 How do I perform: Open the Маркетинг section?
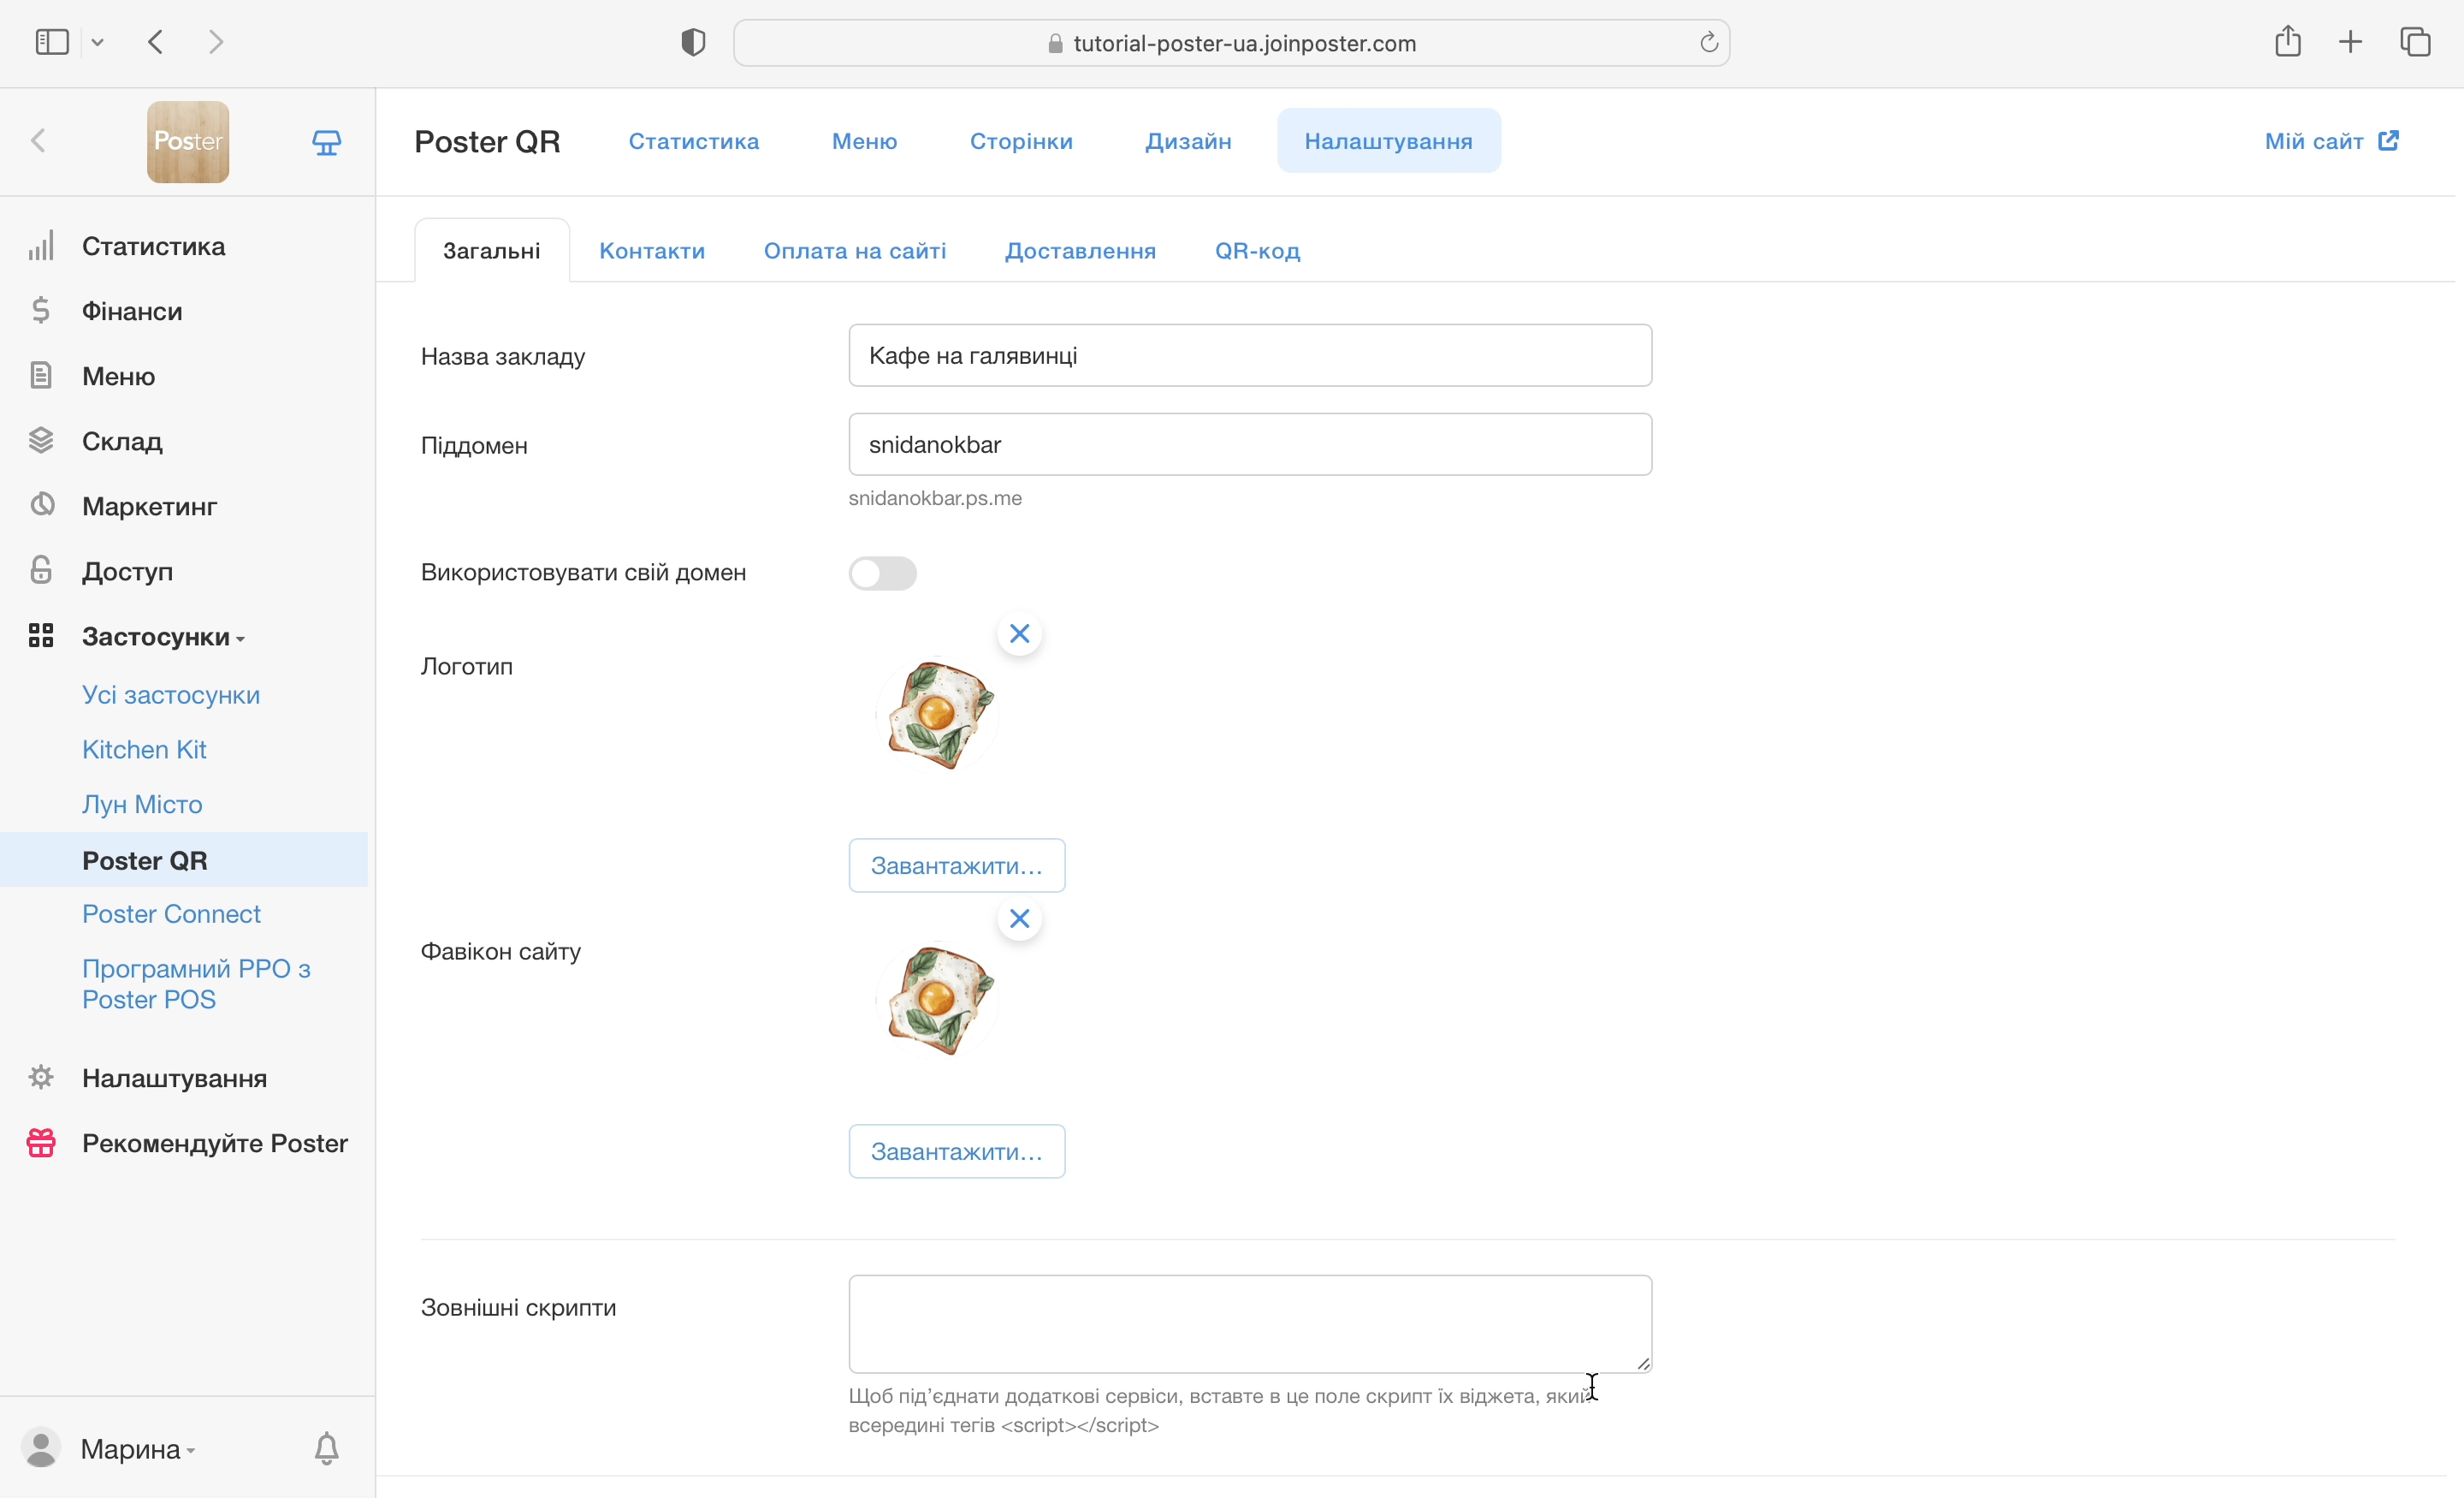[149, 507]
